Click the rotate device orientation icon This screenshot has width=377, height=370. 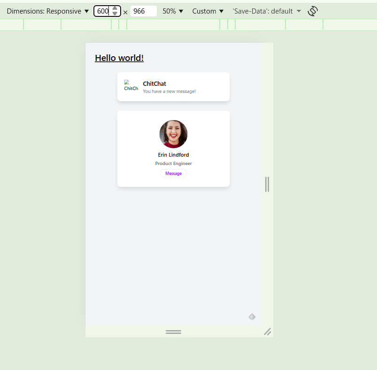tap(313, 11)
